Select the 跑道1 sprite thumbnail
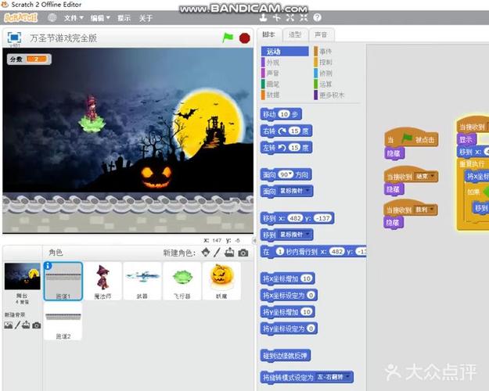Viewport: 489px width, 391px height. (x=63, y=282)
